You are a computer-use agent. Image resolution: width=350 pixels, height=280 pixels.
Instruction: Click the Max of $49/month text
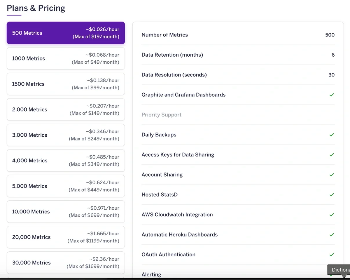(x=95, y=62)
